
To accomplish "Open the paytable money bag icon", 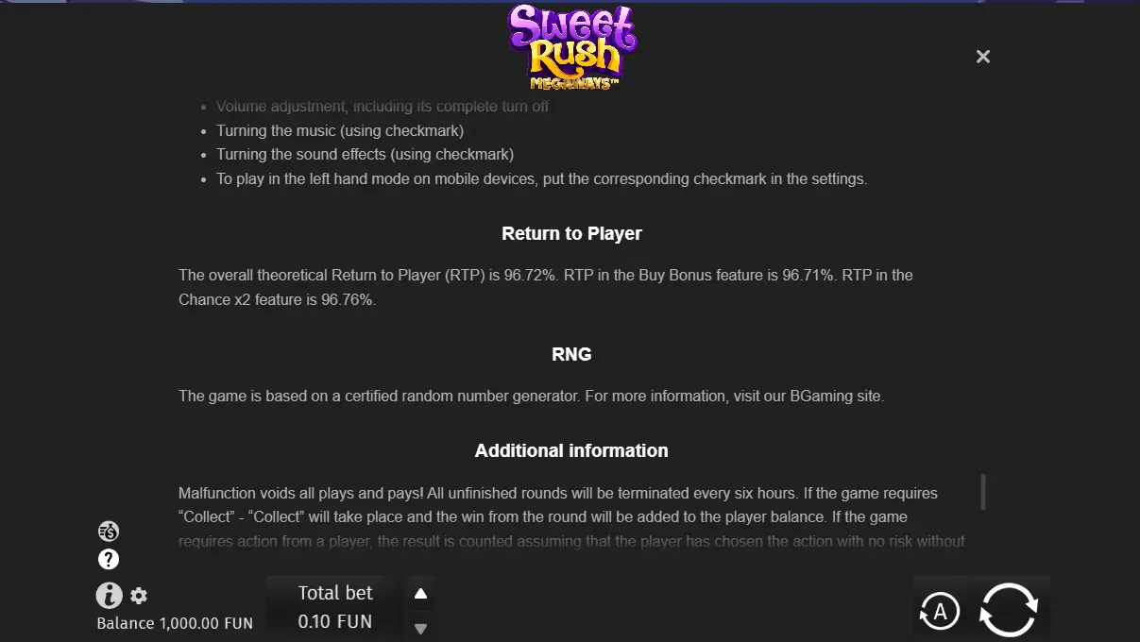I will [109, 532].
